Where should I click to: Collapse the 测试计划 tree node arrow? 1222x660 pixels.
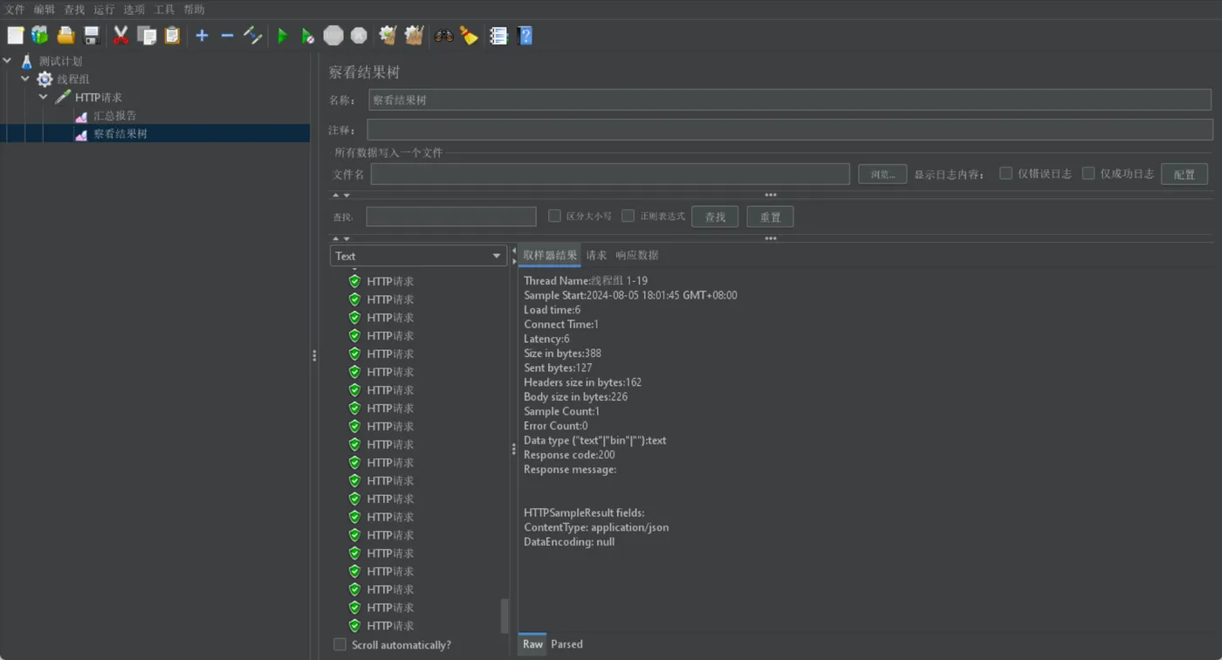tap(7, 61)
